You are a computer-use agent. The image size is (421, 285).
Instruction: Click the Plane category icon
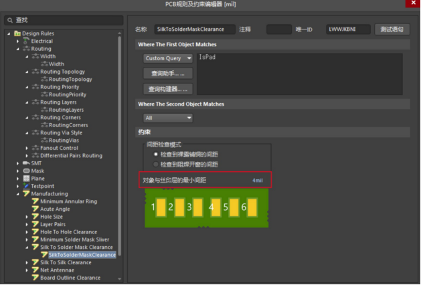[x=25, y=179]
